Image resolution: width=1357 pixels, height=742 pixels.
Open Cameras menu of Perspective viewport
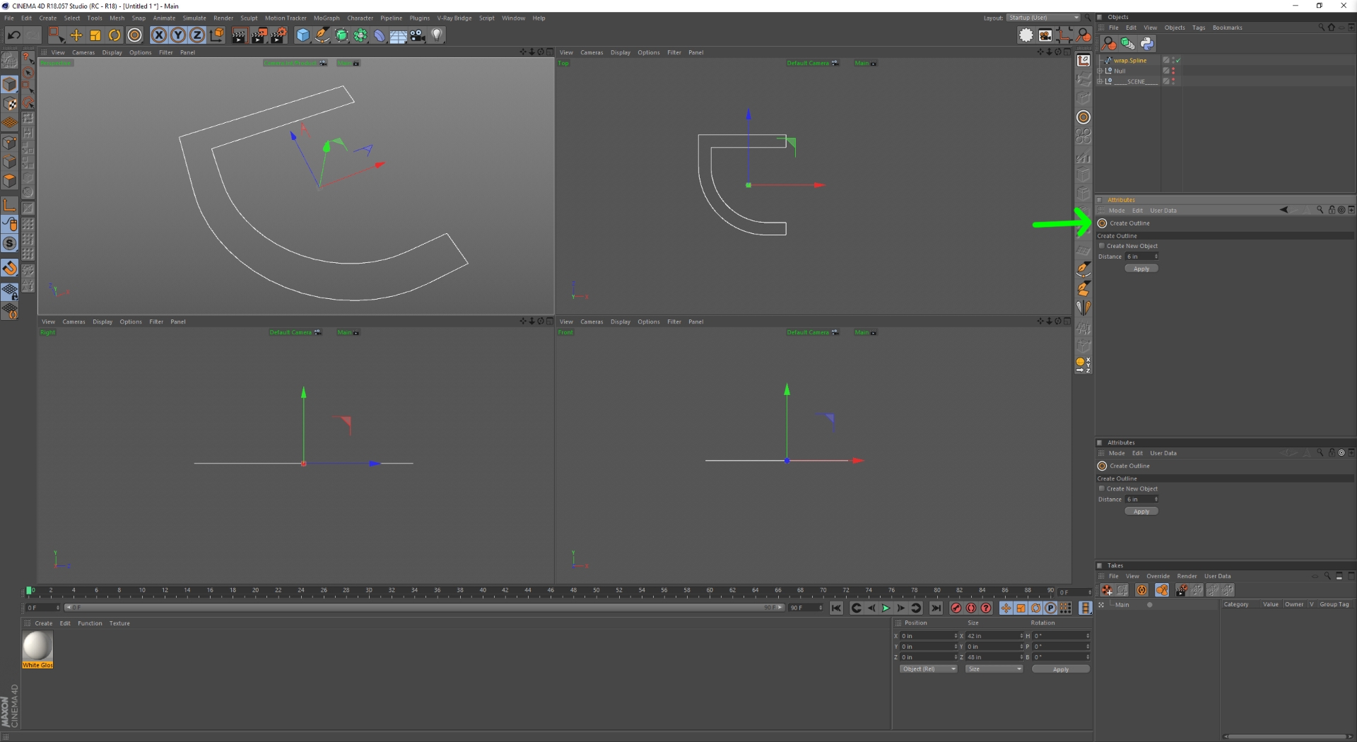tap(83, 52)
